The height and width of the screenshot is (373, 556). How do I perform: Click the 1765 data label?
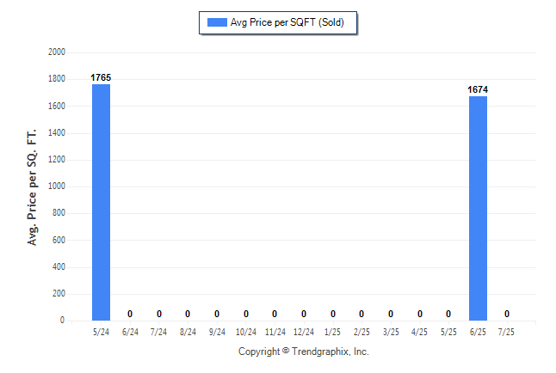click(x=101, y=77)
